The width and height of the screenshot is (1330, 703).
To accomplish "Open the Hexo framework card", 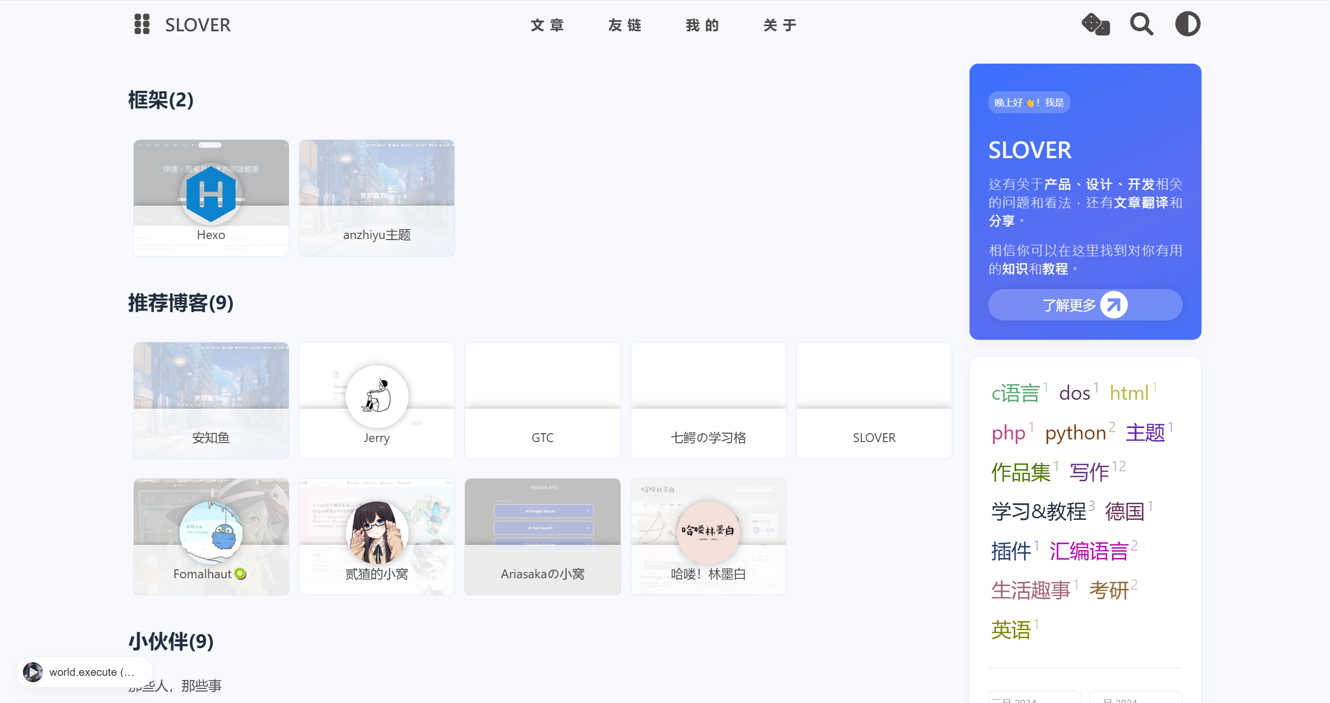I will (211, 198).
